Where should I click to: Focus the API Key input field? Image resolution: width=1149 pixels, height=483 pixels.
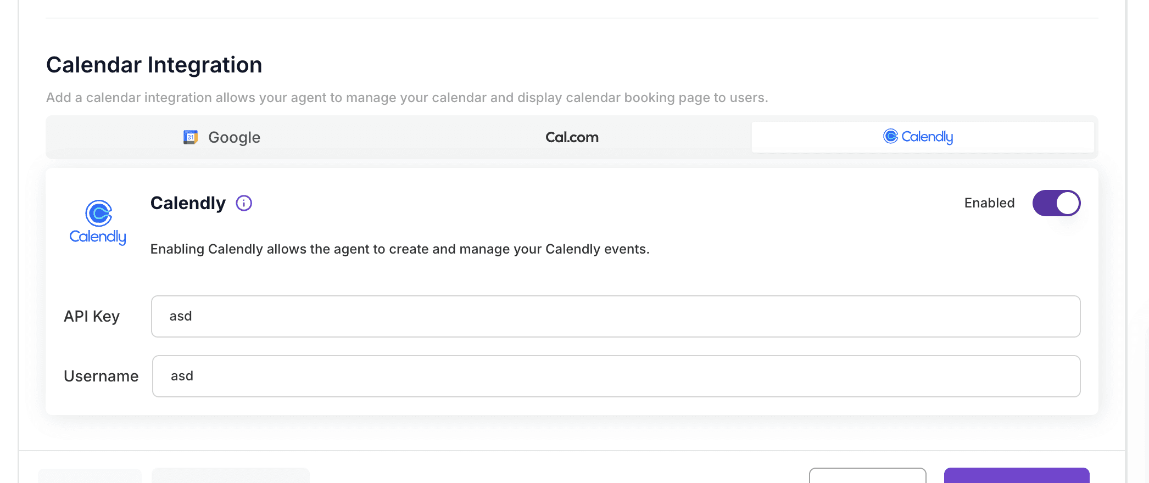[x=616, y=317]
